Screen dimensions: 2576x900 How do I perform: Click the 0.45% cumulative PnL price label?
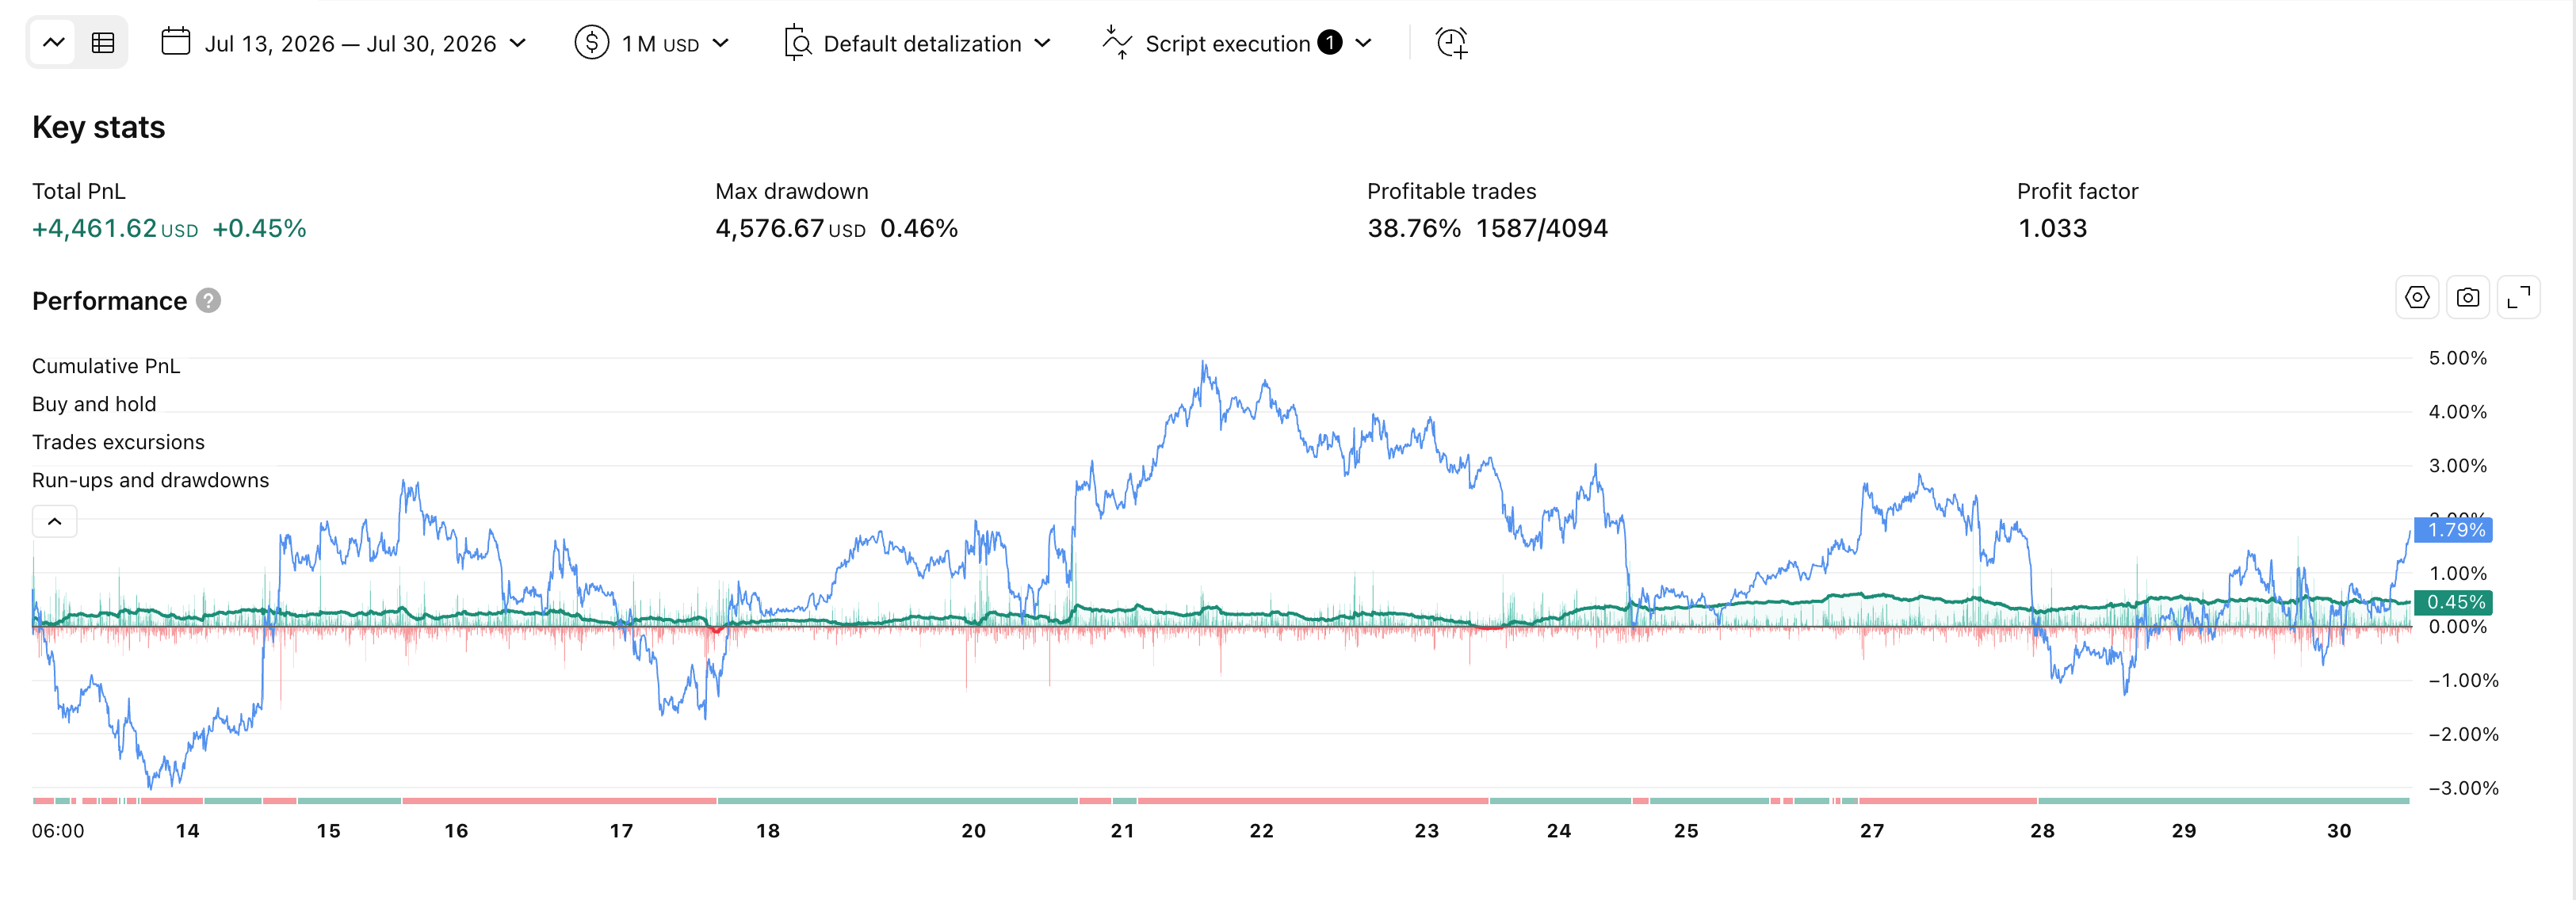2454,602
